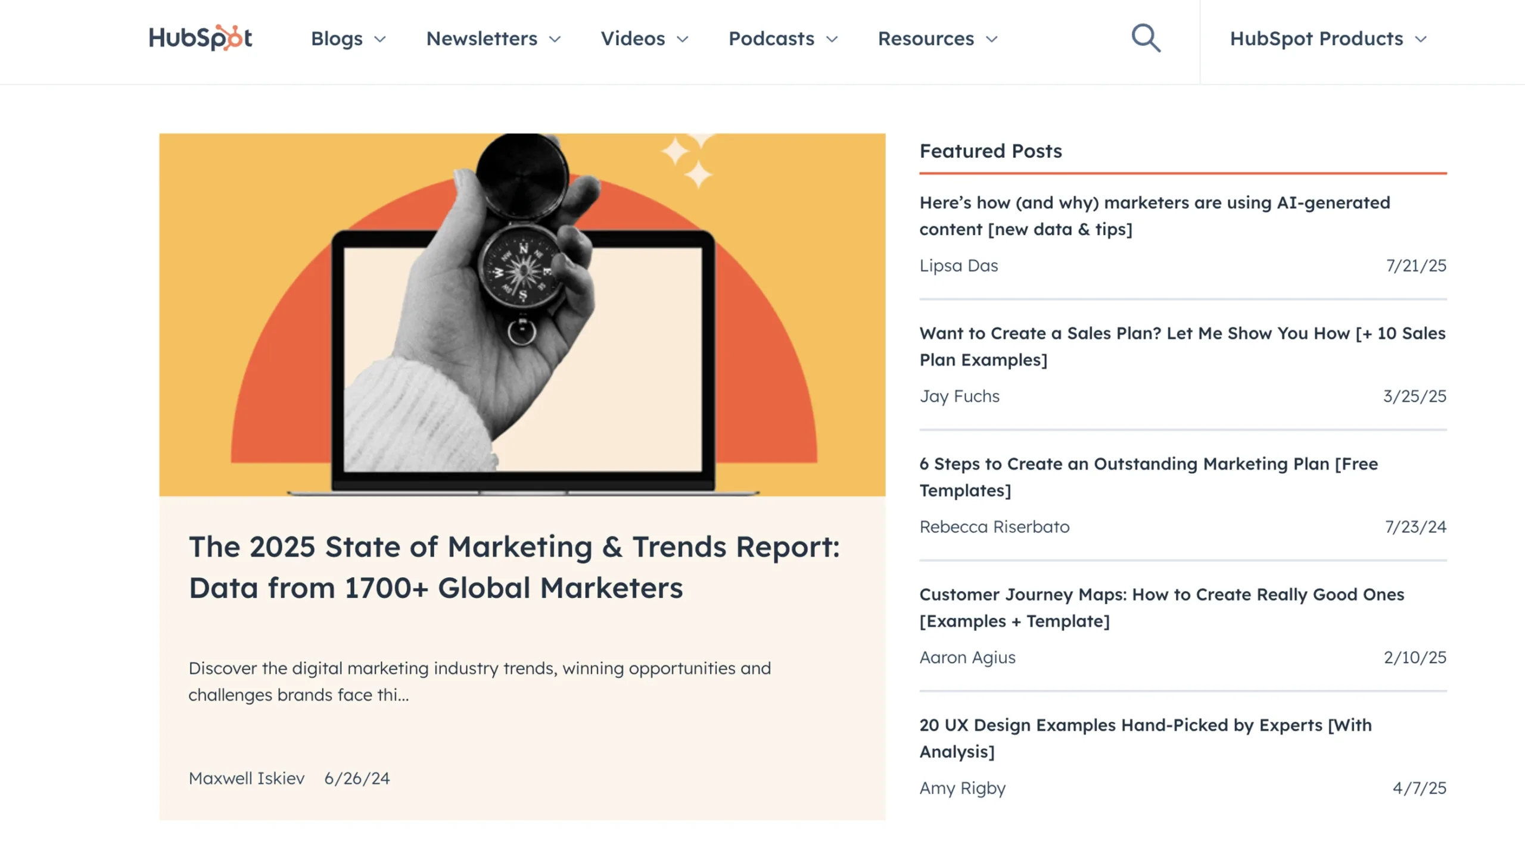
Task: View author Maxwell Iskiev's profile
Action: coord(246,778)
